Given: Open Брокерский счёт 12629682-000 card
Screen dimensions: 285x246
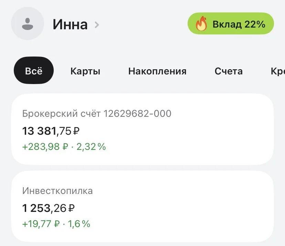Looking at the screenshot, I should (x=142, y=129).
